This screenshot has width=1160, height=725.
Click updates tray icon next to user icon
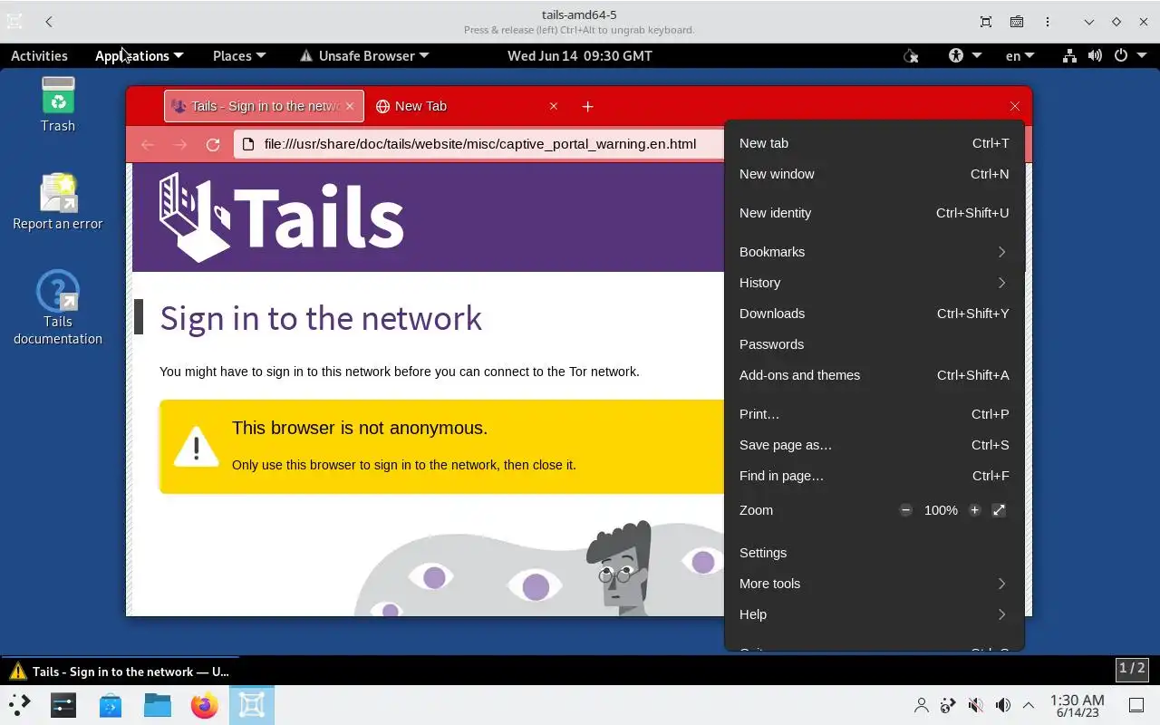(948, 705)
